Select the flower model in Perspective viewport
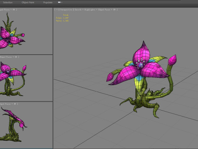Viewport: 198px width, 149px height. [141, 72]
